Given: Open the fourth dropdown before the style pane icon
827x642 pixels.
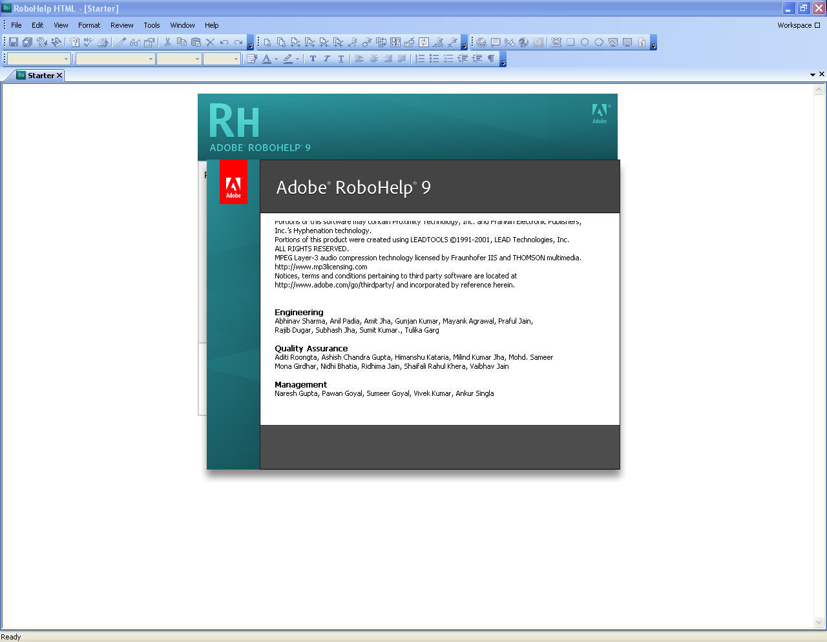Looking at the screenshot, I should coord(236,59).
